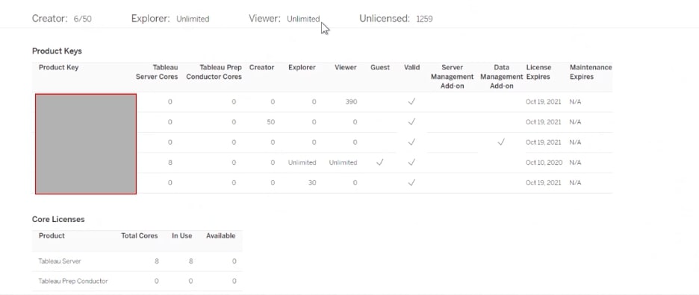This screenshot has height=295, width=699.
Task: Select the grayed-out product key block
Action: click(86, 144)
